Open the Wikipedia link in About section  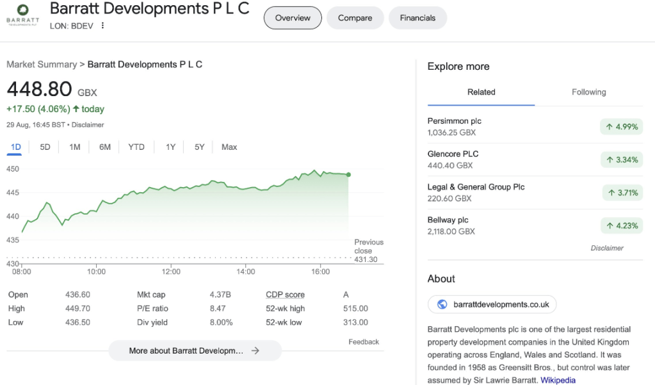[558, 380]
